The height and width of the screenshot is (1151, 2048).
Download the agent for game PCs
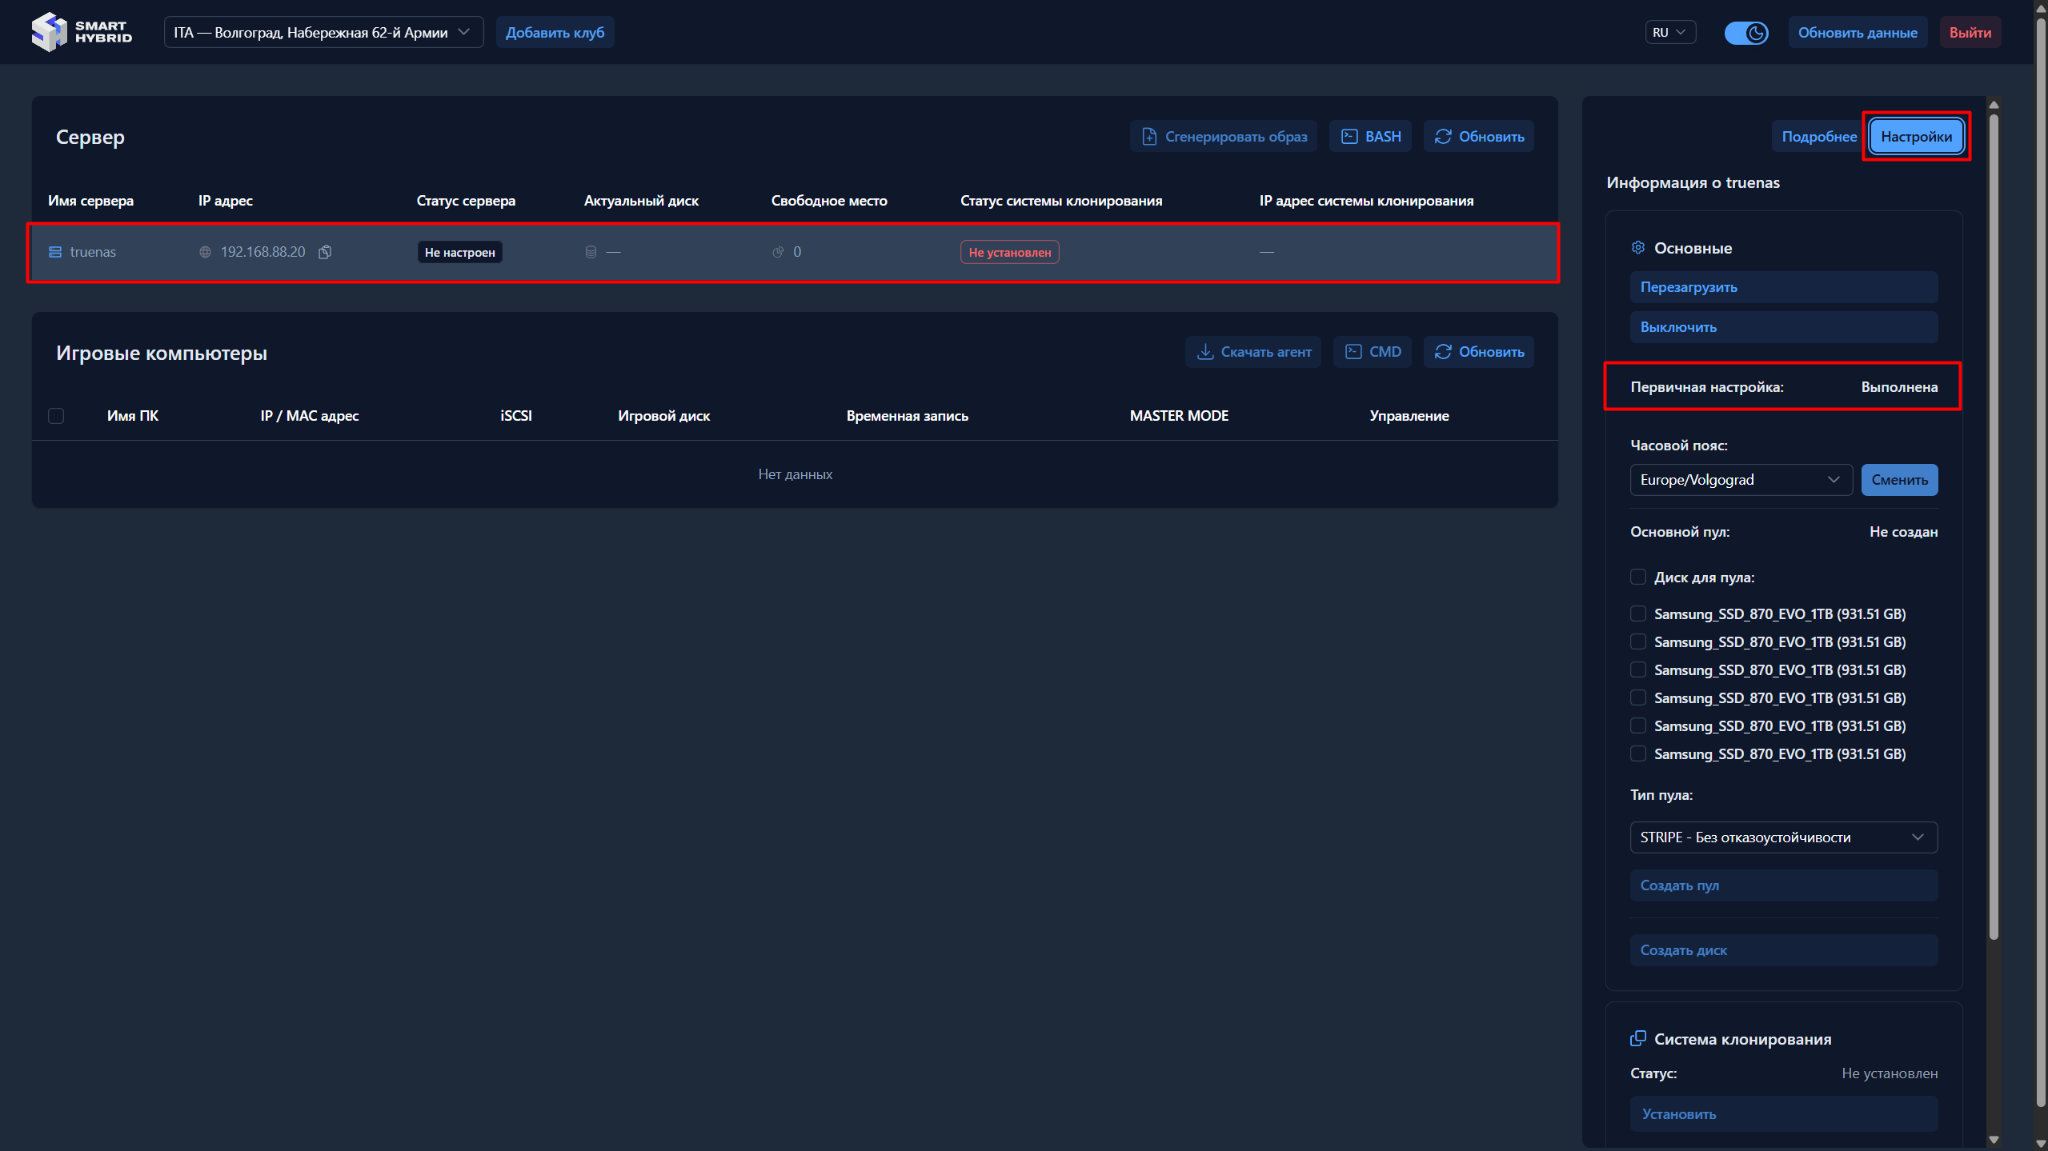(1253, 352)
